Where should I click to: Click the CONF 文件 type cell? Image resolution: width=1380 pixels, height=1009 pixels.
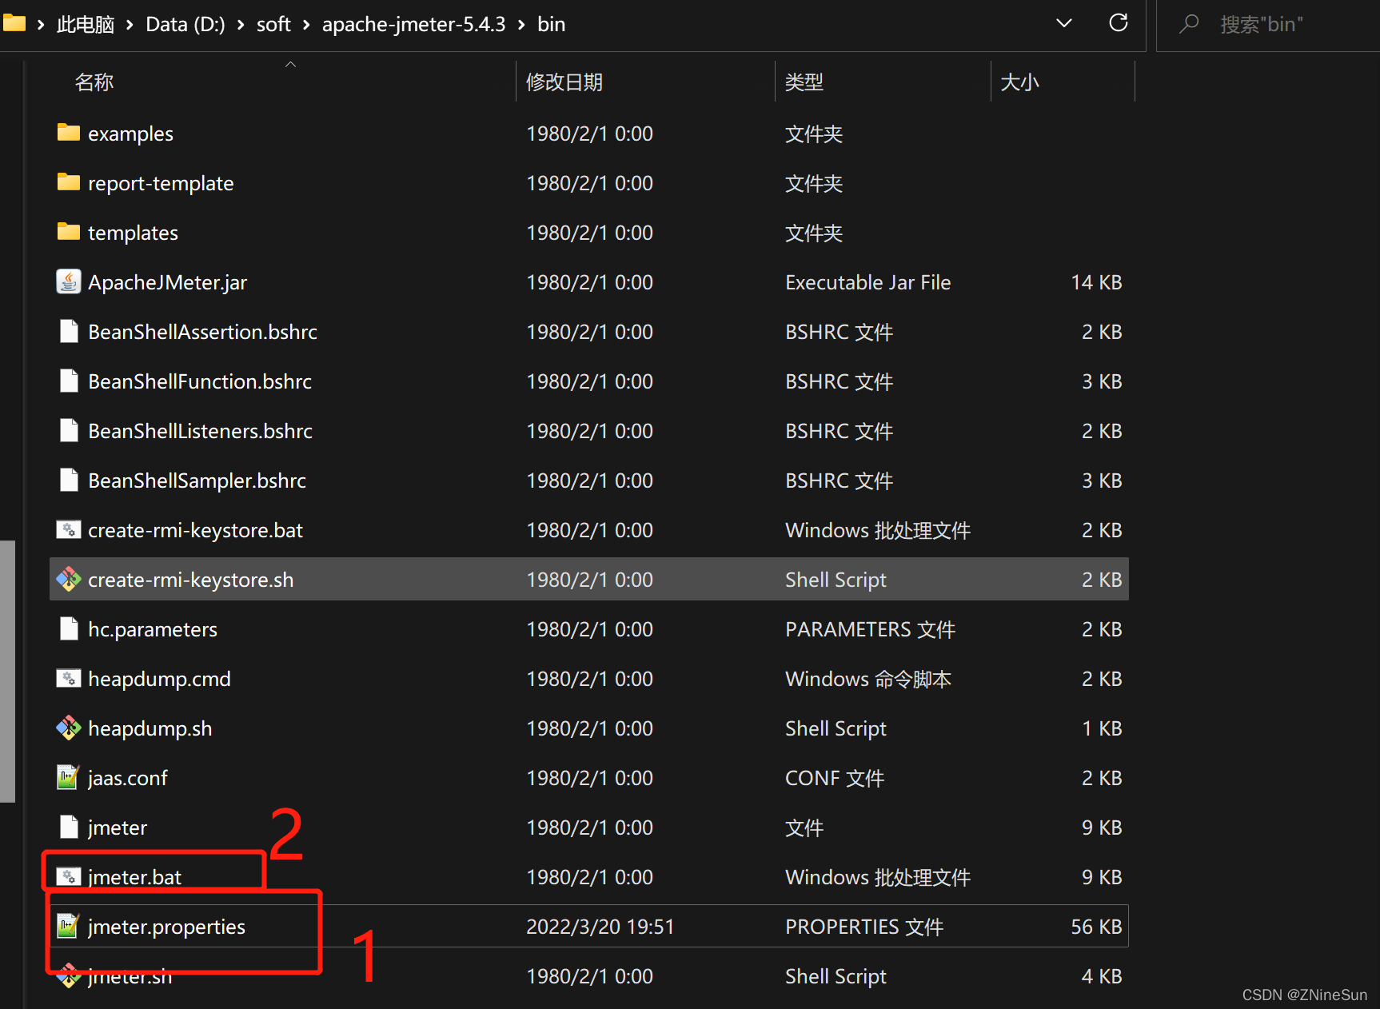click(x=835, y=778)
